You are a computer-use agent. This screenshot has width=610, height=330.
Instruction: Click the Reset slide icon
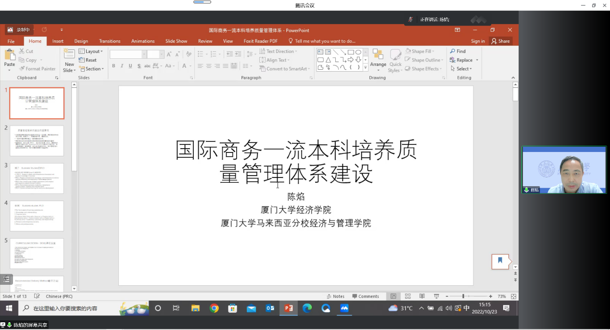point(88,60)
